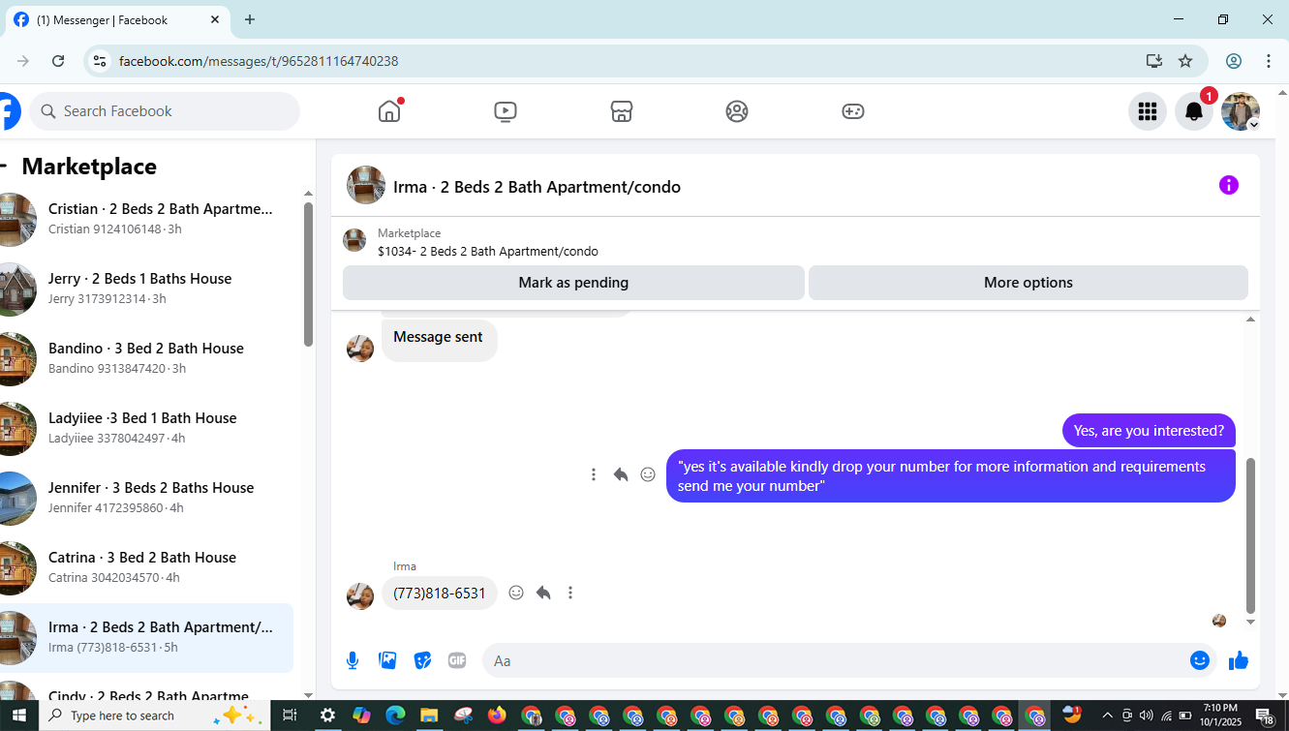Image resolution: width=1289 pixels, height=731 pixels.
Task: Click the taskbar 'Type here to search' box
Action: pyautogui.click(x=155, y=716)
